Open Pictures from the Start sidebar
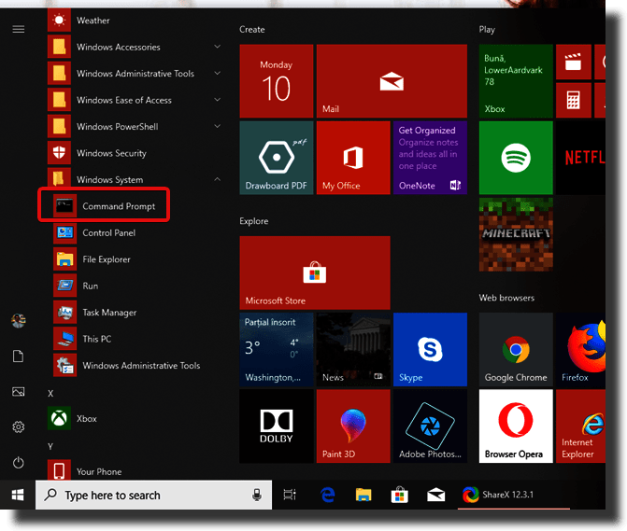 [x=19, y=392]
